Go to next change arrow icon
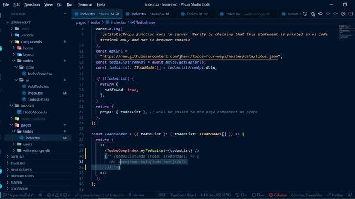Viewport: 355px width, 199px height. 336,14
